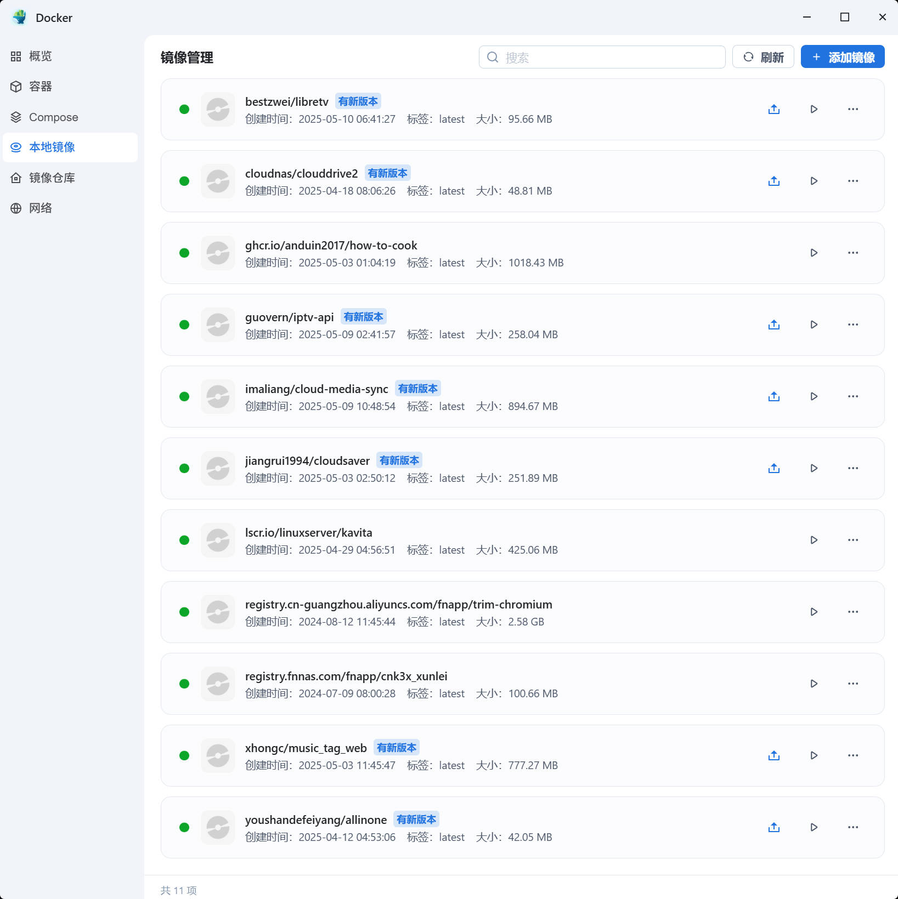Viewport: 898px width, 899px height.
Task: Select the youshandefeiyang/allinone image name
Action: [x=316, y=820]
